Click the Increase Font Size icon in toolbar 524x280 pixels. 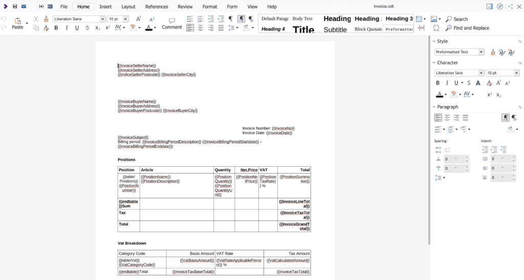(138, 19)
